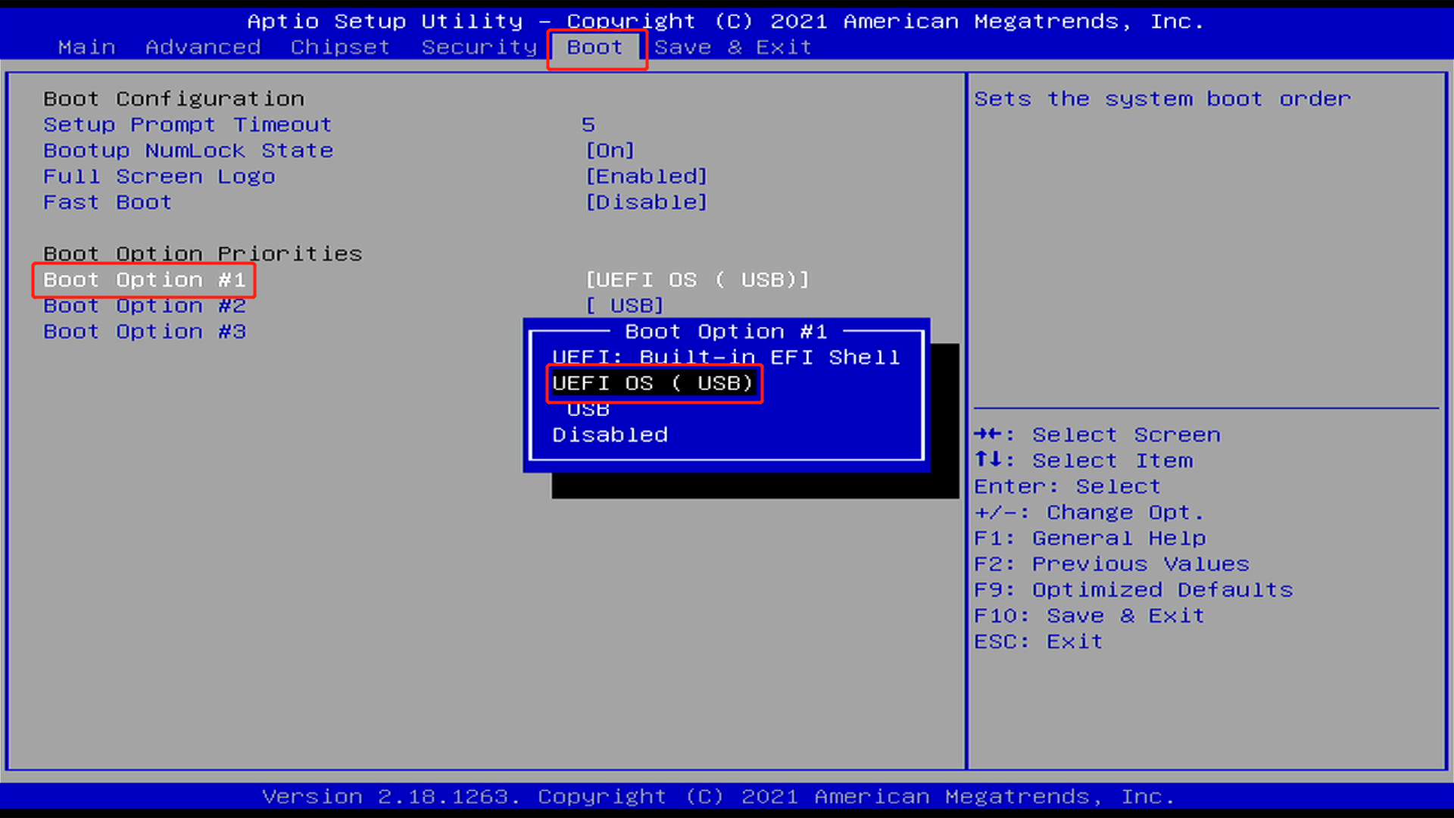Open Boot Option #1 [UEFI OS ( USB)] value
The height and width of the screenshot is (818, 1454).
coord(697,280)
